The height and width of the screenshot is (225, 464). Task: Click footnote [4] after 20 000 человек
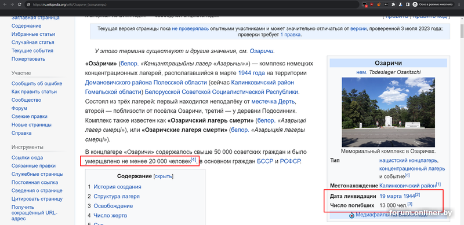click(194, 160)
